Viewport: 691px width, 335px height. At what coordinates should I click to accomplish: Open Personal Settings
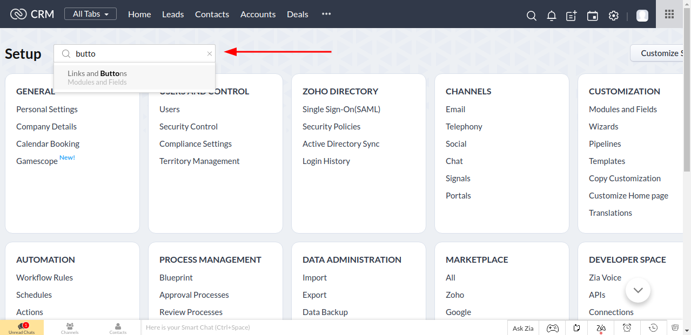coord(47,109)
